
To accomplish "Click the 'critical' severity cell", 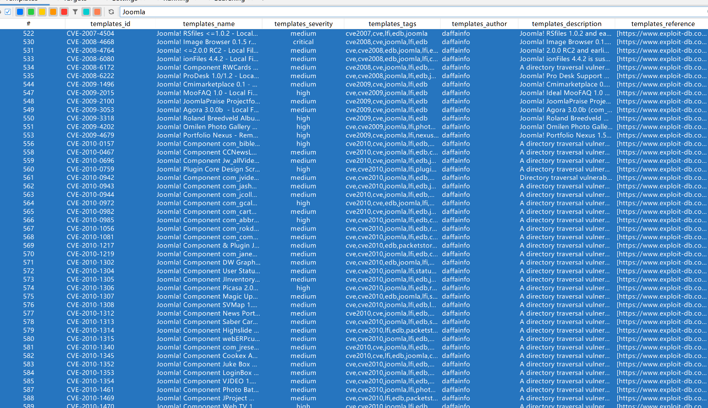I will pos(303,42).
